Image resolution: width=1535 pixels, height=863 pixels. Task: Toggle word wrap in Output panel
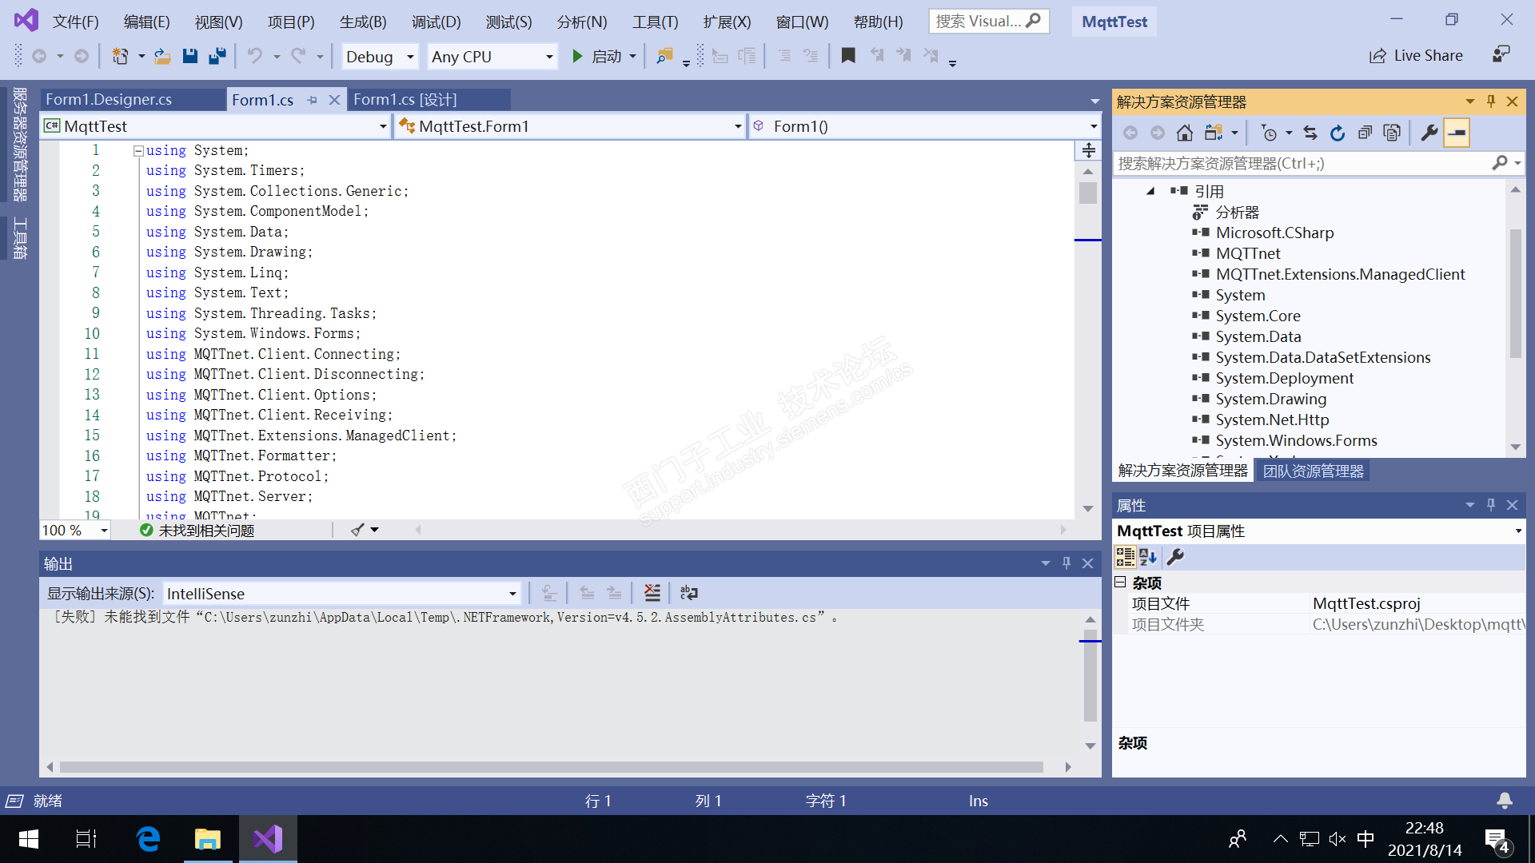pyautogui.click(x=688, y=593)
